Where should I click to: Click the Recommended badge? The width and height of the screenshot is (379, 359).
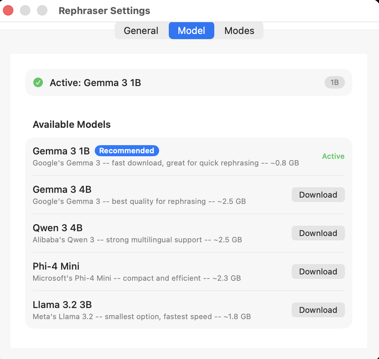[x=127, y=151]
